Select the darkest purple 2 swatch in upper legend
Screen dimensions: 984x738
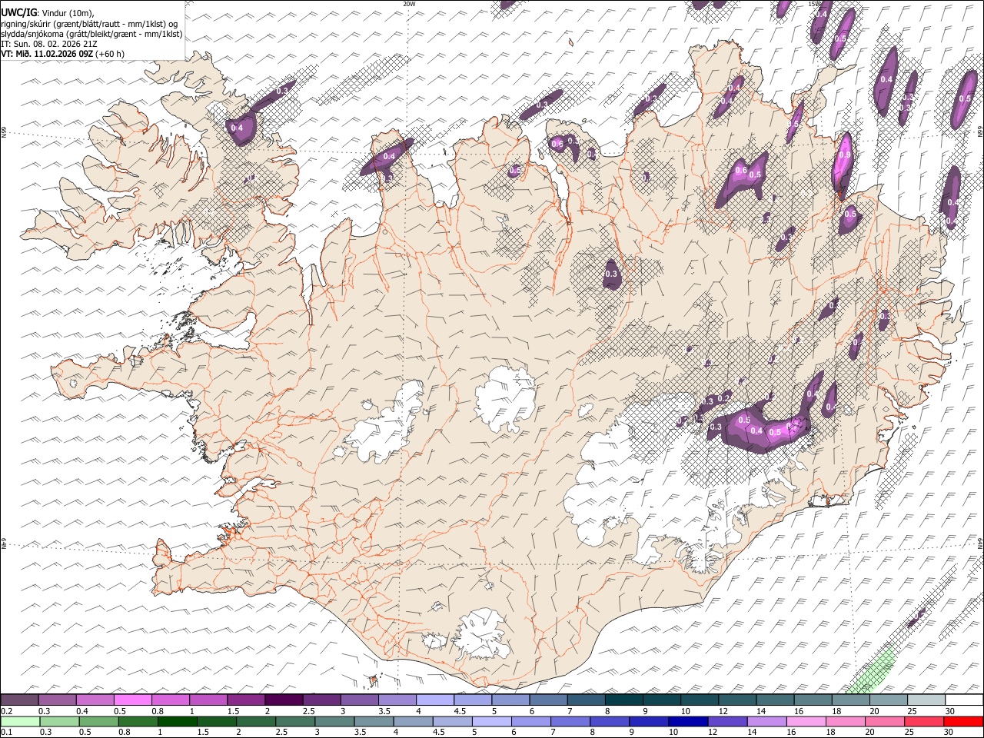click(x=284, y=700)
